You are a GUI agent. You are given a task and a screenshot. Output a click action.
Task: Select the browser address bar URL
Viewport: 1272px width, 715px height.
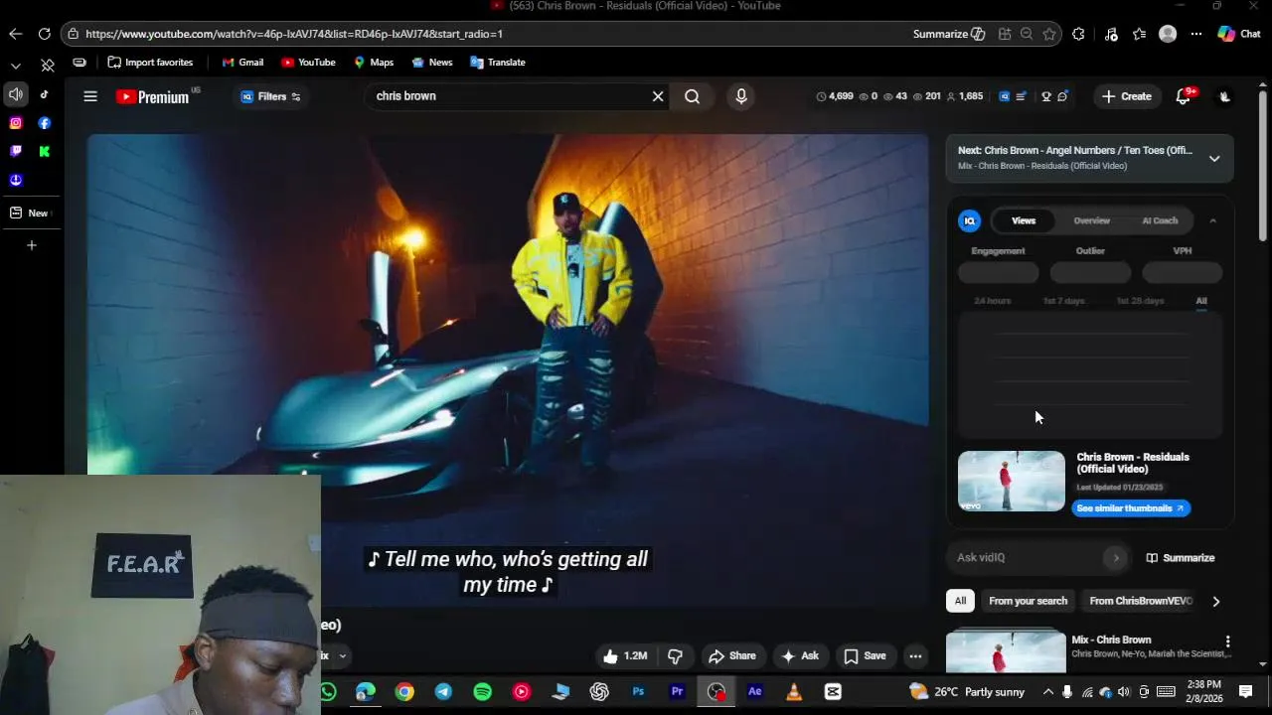(294, 34)
